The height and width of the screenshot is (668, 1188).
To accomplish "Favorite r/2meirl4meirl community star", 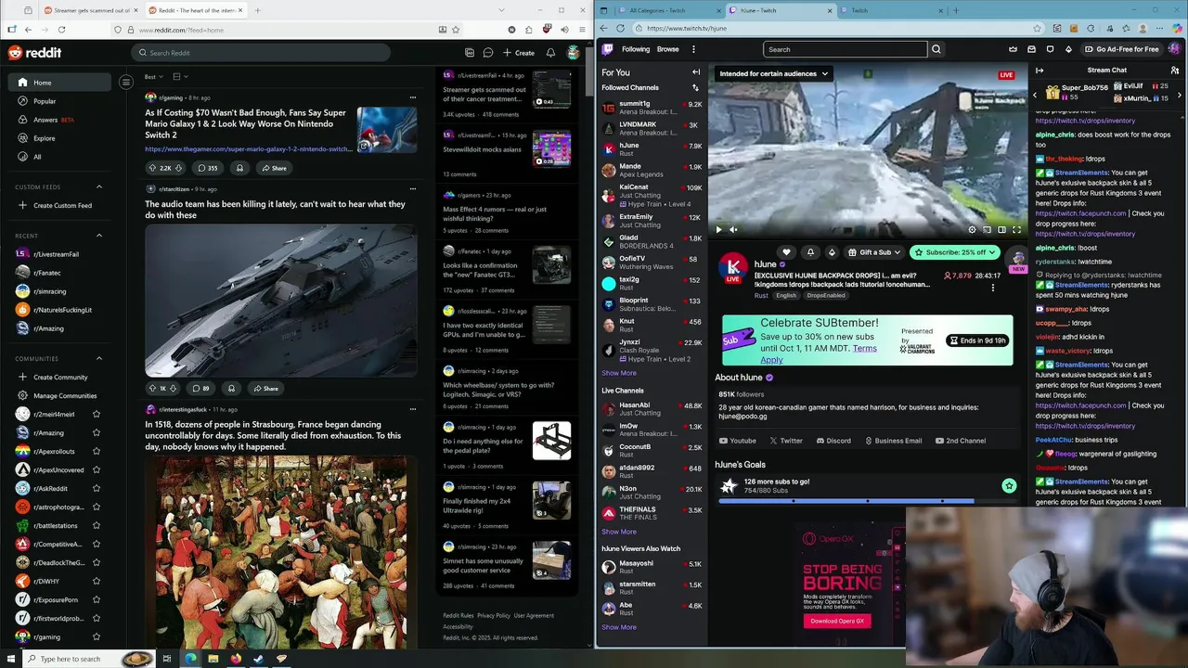I will (97, 415).
